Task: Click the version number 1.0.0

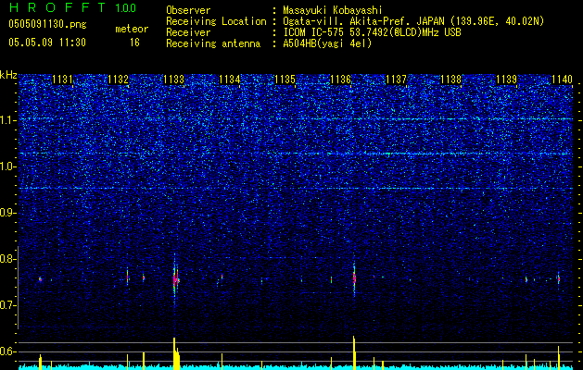Action: (x=126, y=8)
